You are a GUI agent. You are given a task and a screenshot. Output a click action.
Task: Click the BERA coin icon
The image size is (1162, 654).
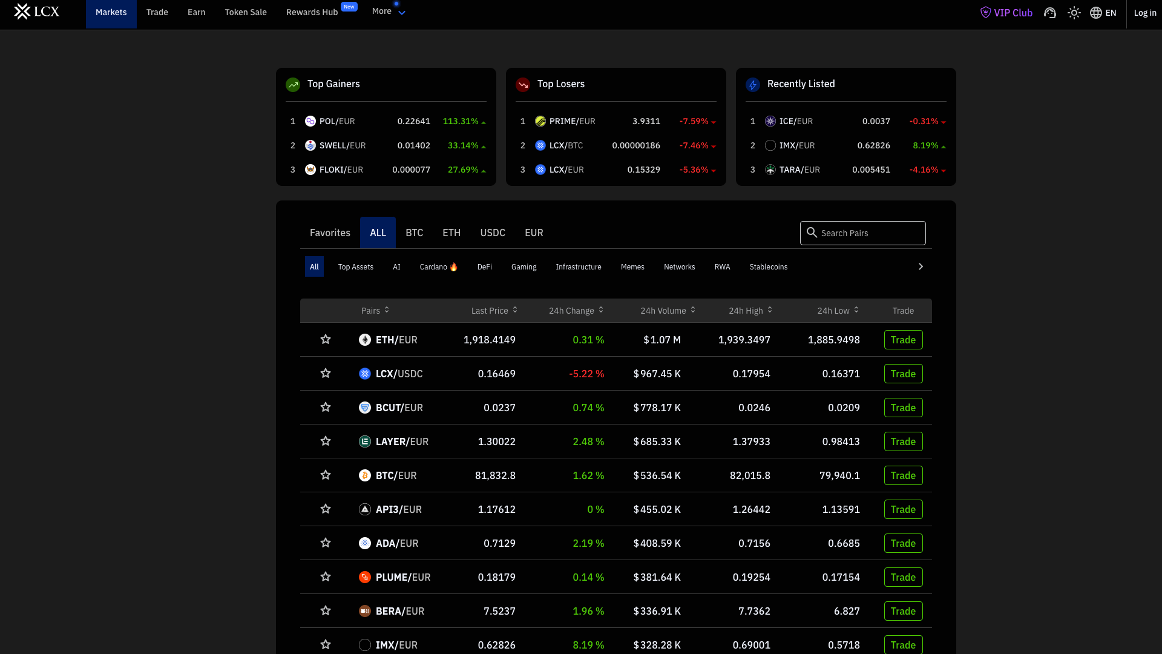pos(365,611)
